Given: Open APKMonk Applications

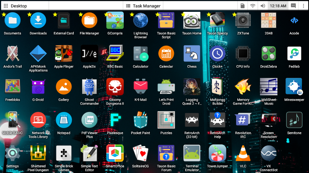Looking at the screenshot, I should pos(38,54).
